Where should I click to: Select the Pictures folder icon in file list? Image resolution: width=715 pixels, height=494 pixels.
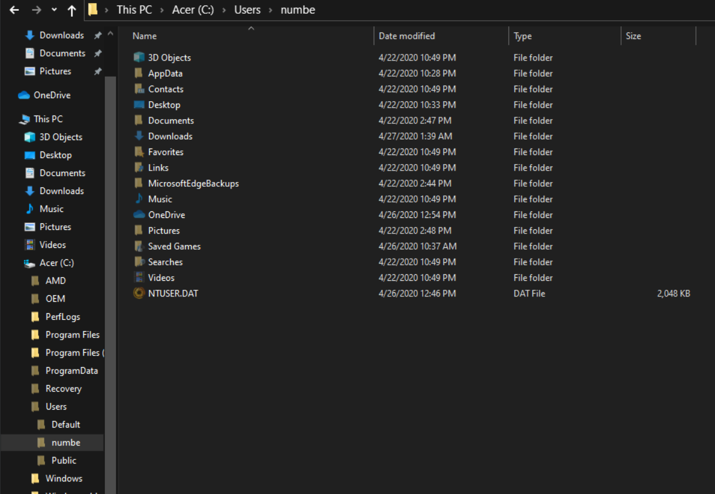tap(138, 230)
